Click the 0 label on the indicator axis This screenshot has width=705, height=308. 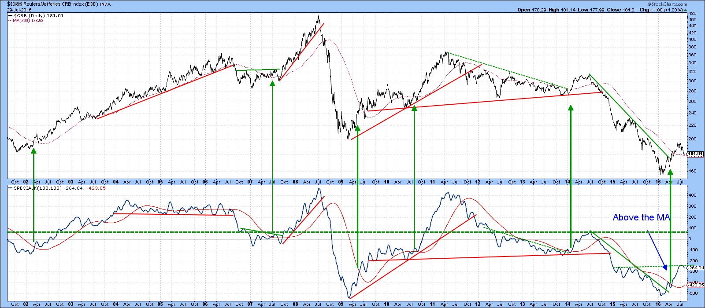tap(690, 239)
